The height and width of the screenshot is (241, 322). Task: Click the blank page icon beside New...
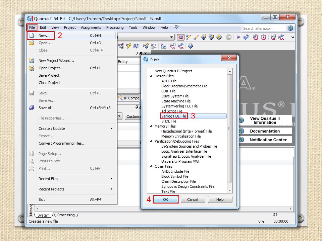32,35
